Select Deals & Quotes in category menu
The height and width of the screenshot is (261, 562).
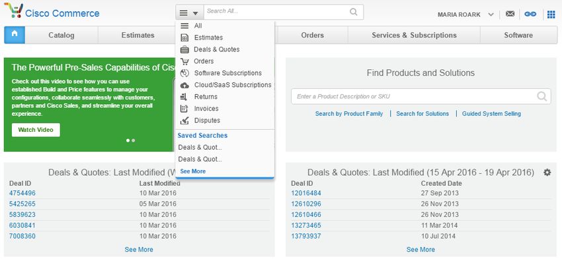coord(216,49)
